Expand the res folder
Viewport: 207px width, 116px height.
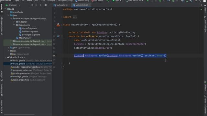point(8,51)
